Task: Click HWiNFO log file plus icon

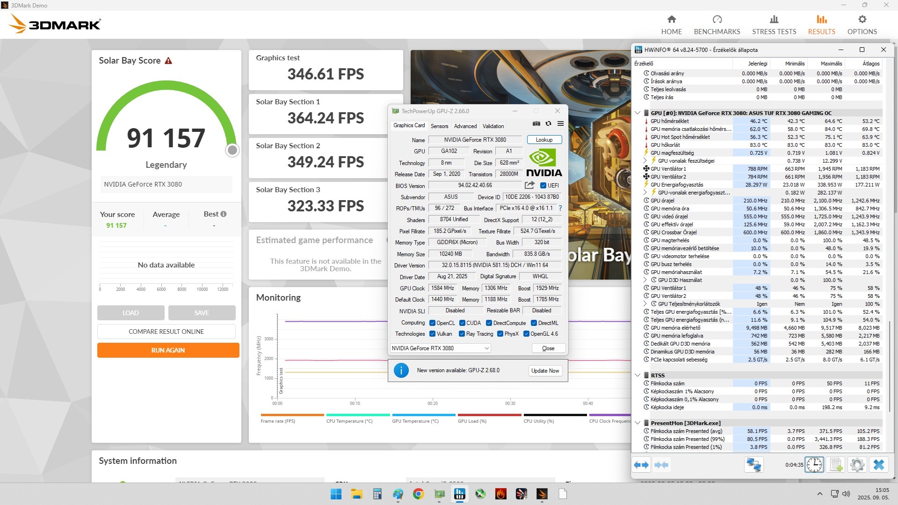Action: click(x=836, y=465)
